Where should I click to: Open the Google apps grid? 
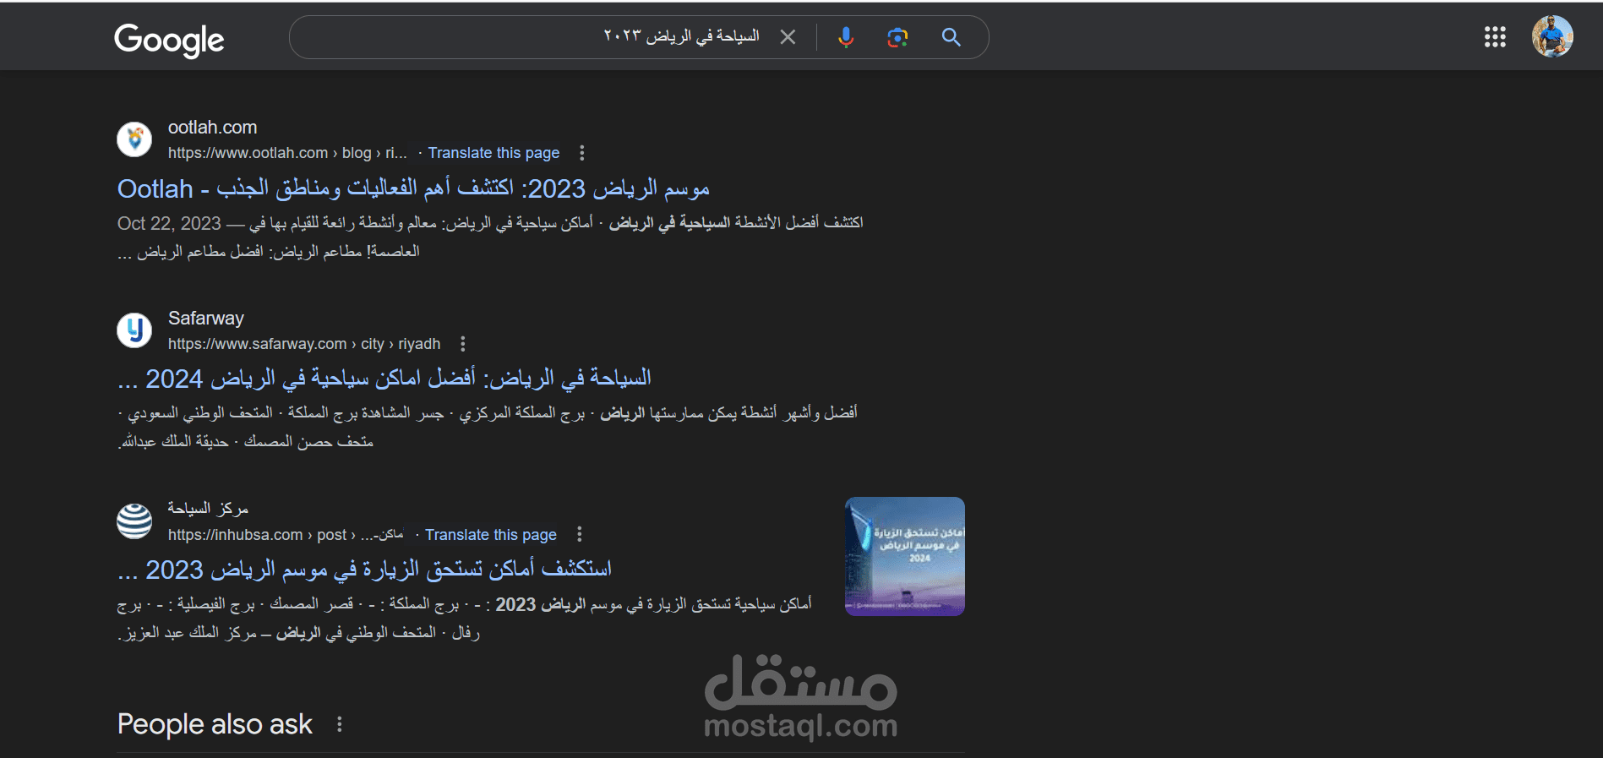1495,37
